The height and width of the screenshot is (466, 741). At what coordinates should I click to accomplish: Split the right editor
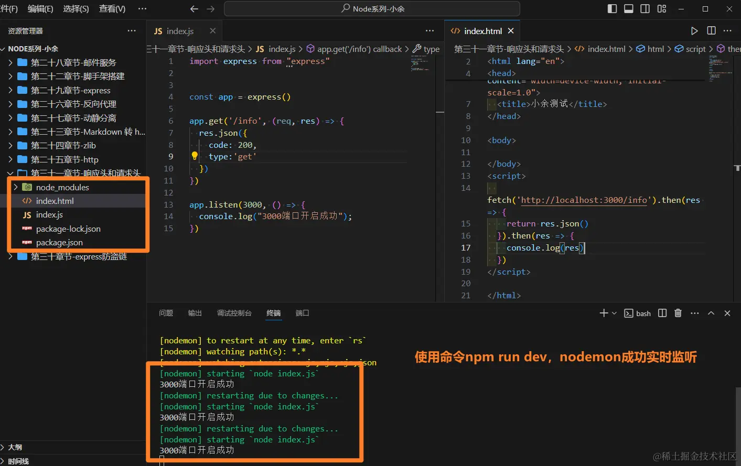point(711,31)
